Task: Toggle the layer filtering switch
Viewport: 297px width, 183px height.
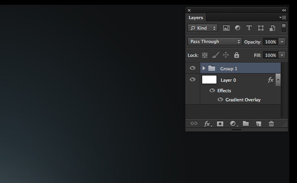Action: [x=283, y=28]
